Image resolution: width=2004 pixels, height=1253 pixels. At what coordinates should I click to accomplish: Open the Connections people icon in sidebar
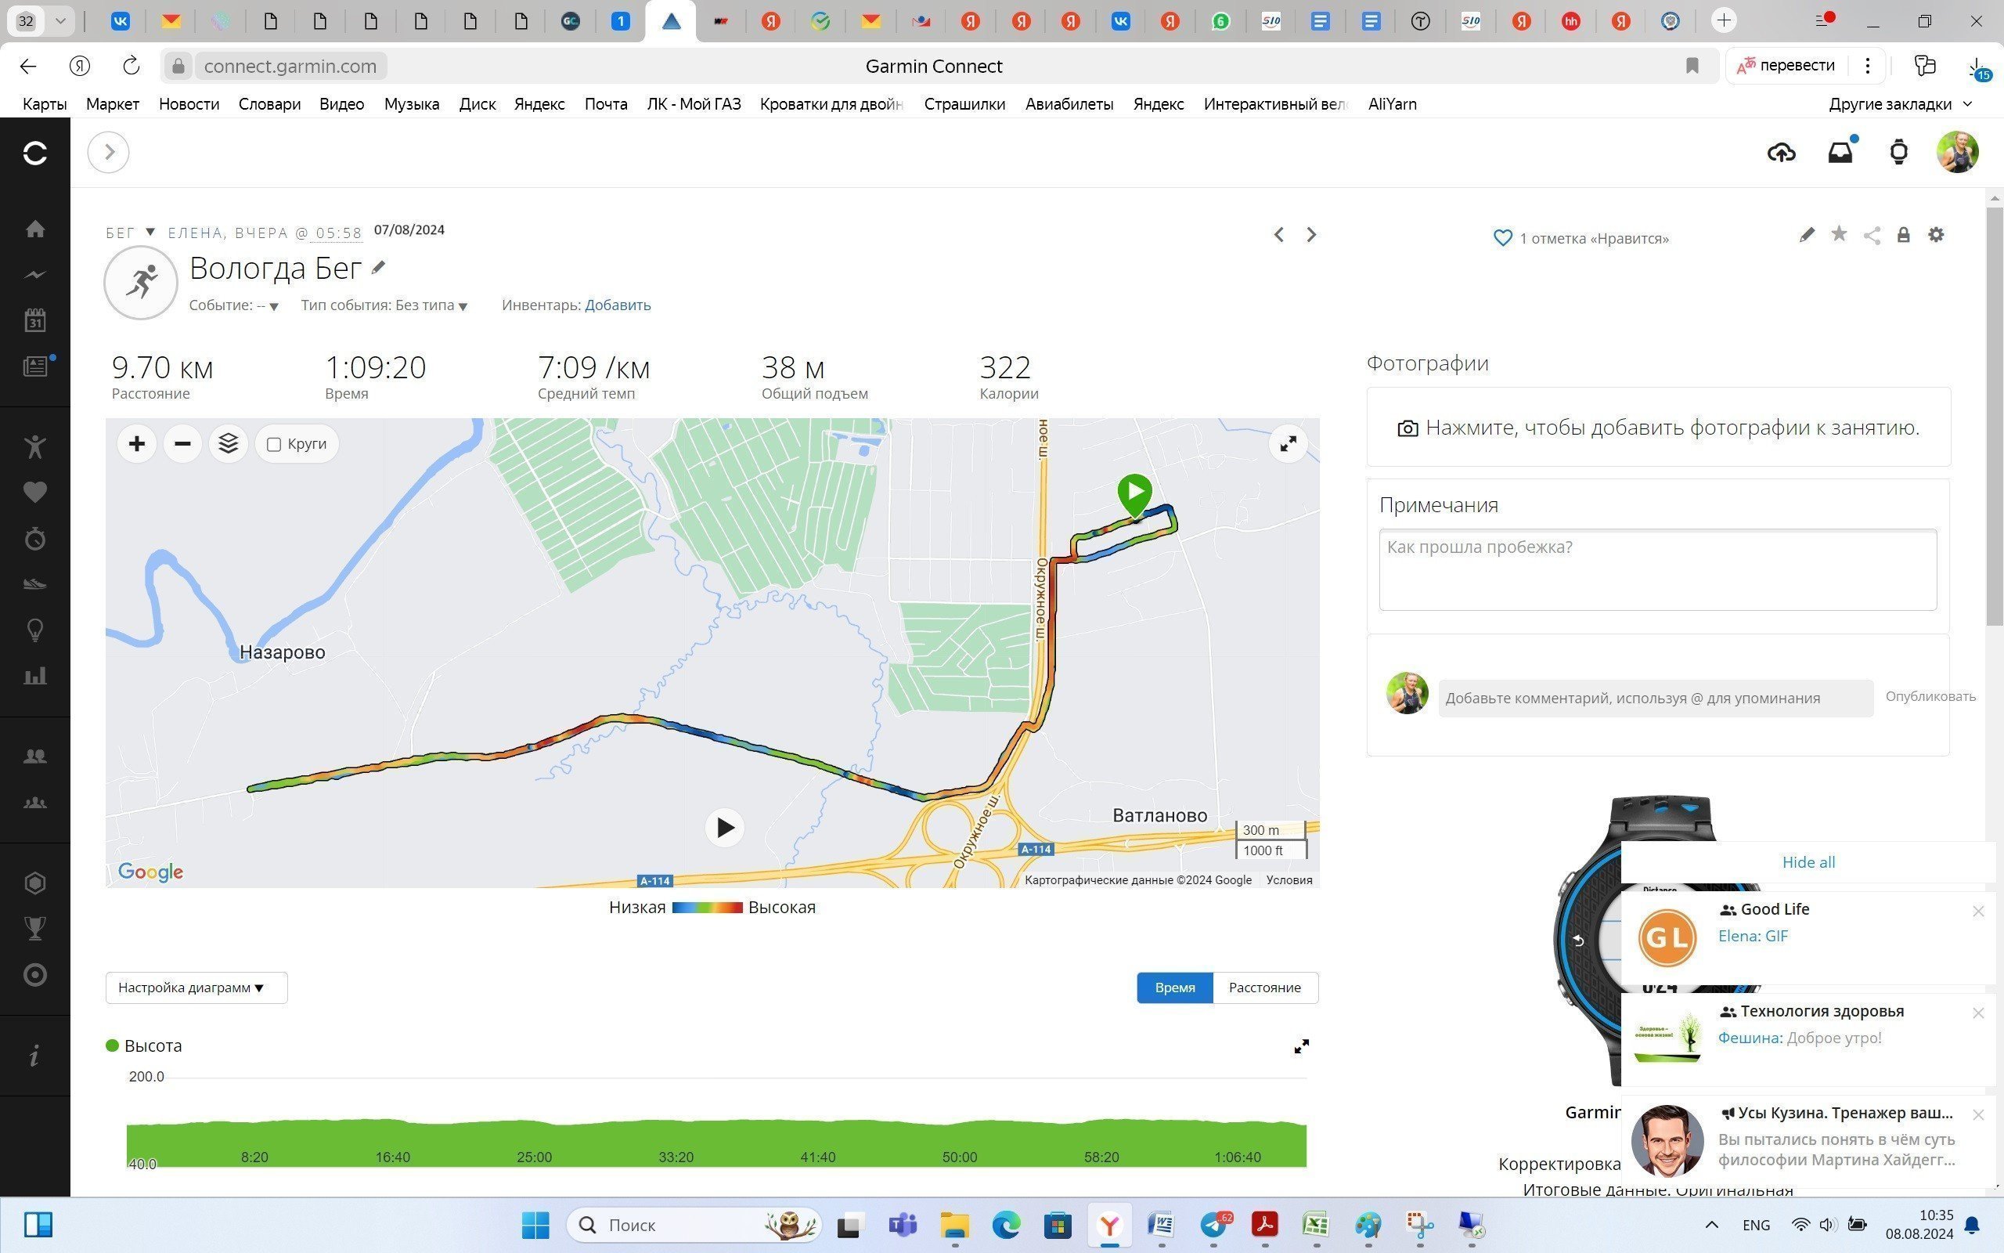pos(34,756)
